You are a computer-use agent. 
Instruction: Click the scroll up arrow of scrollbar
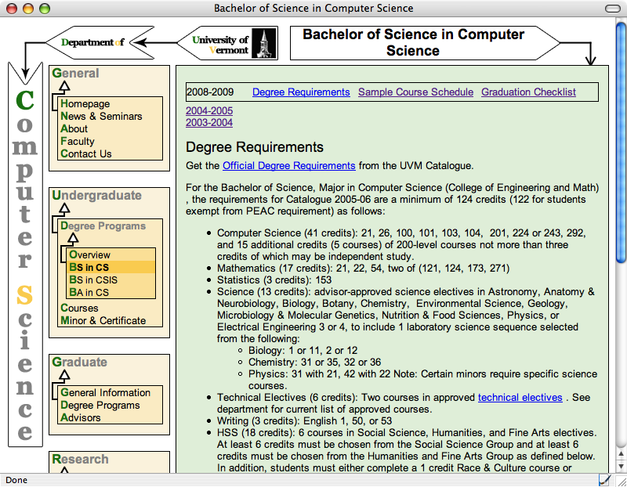(x=621, y=453)
